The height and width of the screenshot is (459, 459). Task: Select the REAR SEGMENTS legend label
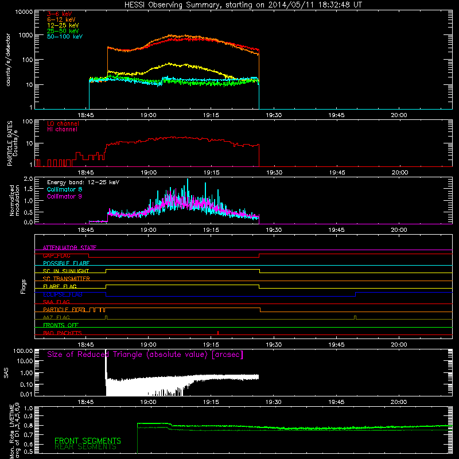(85, 447)
